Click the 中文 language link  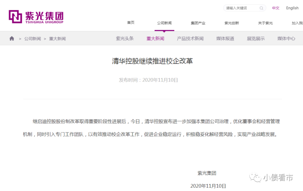275,8
